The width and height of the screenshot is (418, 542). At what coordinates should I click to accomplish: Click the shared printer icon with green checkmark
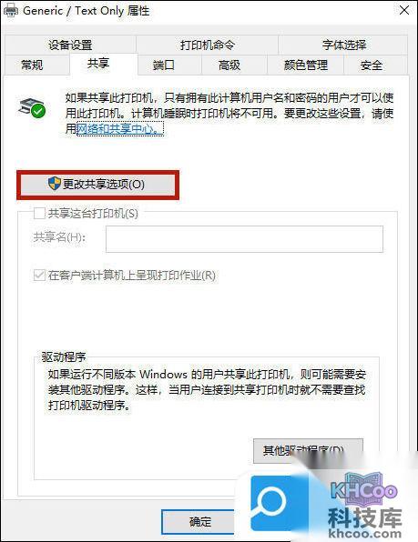tap(32, 107)
